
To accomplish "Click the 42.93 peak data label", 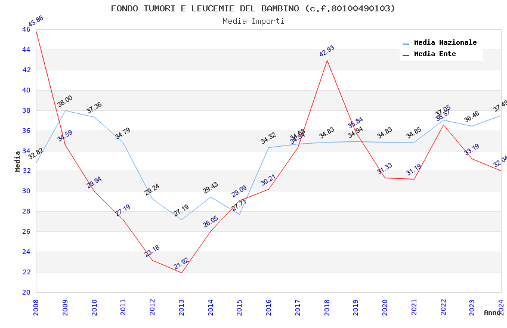I will click(327, 51).
